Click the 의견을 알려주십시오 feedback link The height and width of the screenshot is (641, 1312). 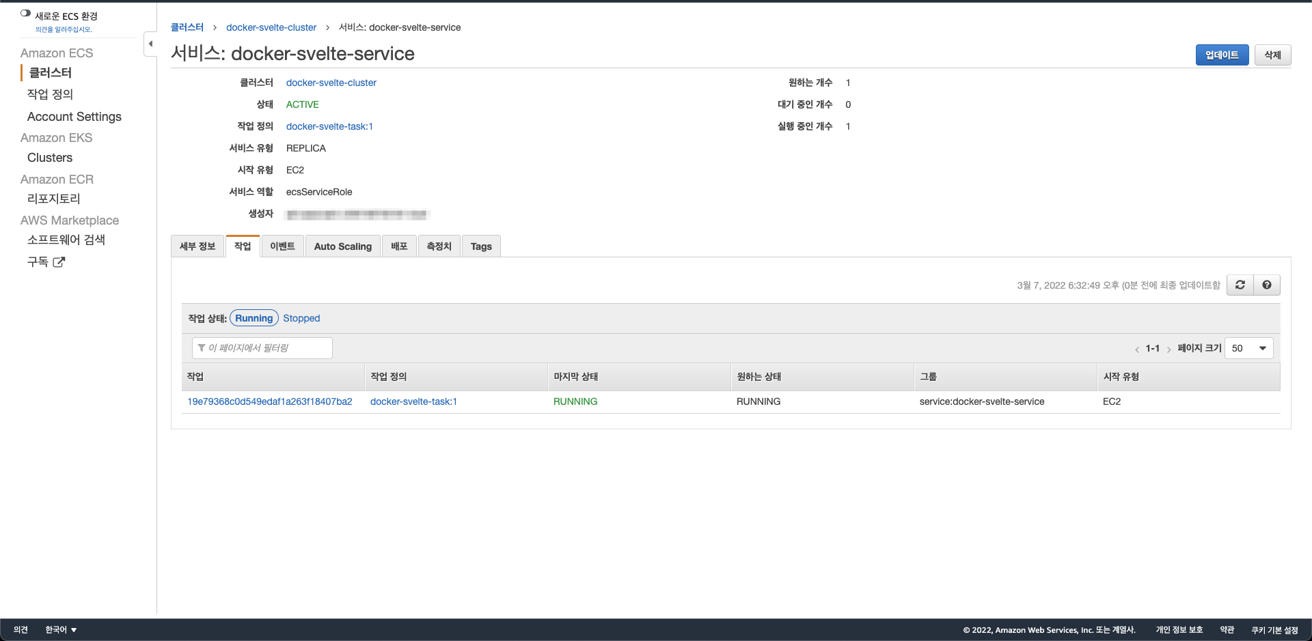coord(64,29)
